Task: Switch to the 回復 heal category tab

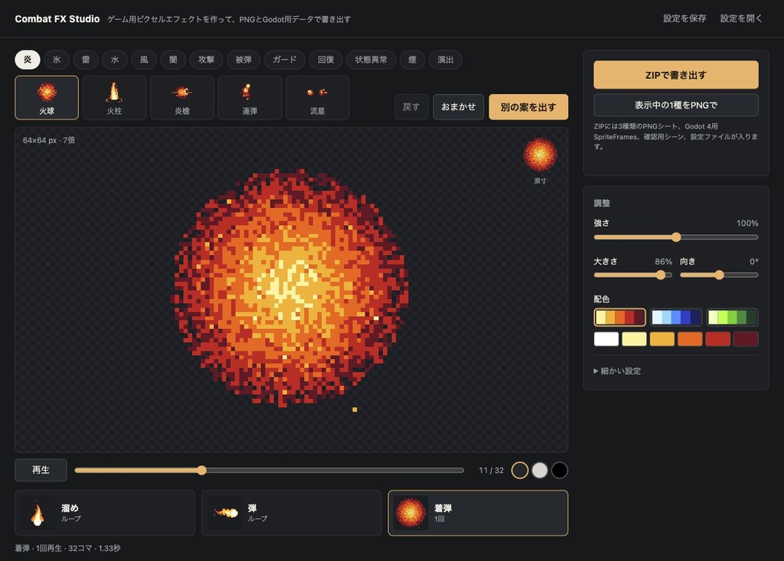Action: (x=326, y=60)
